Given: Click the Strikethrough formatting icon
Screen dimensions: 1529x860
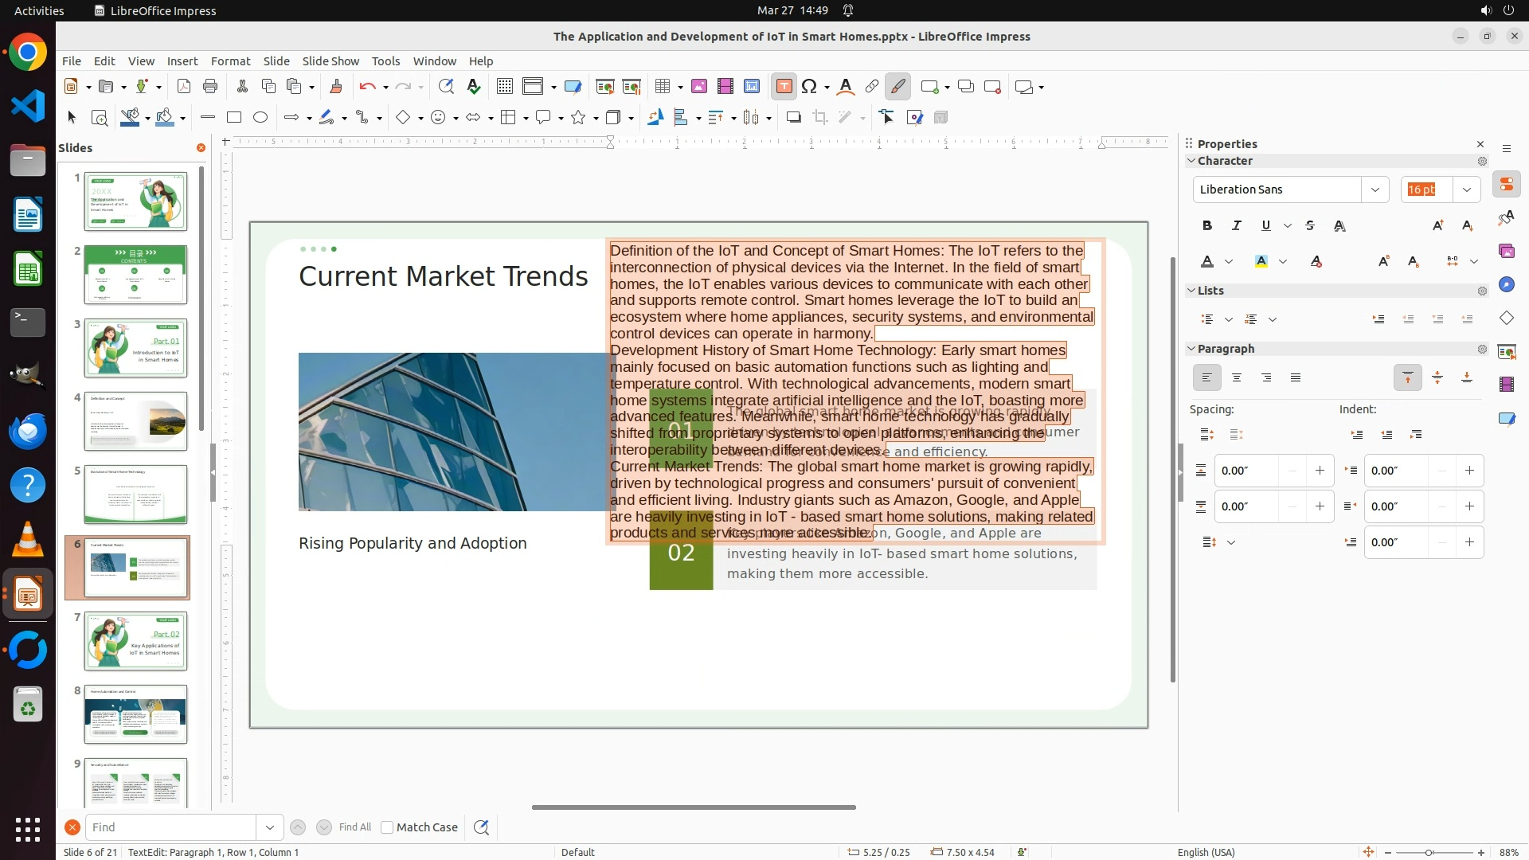Looking at the screenshot, I should [x=1310, y=226].
